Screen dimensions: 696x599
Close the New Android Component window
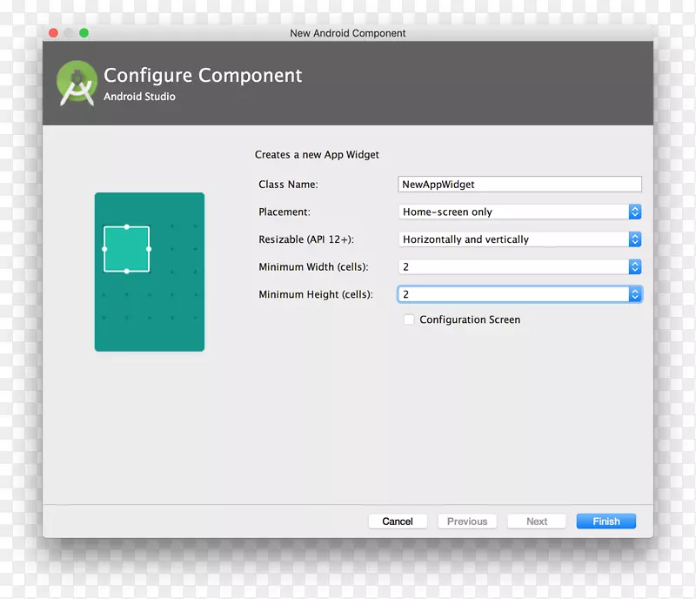point(53,33)
